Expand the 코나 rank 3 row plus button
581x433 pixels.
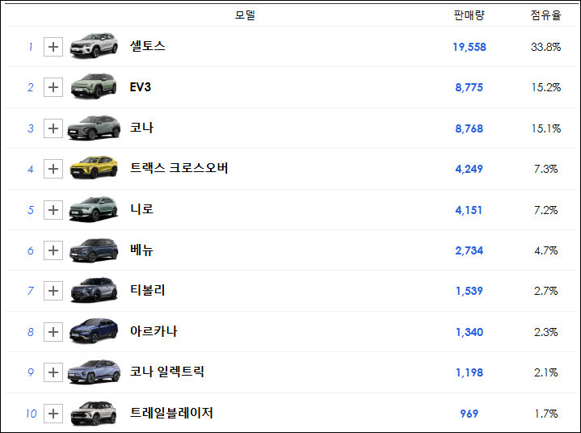click(x=53, y=128)
